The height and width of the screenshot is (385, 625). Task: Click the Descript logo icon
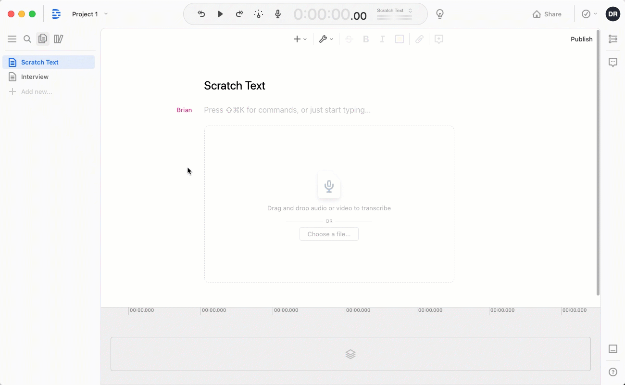(56, 14)
